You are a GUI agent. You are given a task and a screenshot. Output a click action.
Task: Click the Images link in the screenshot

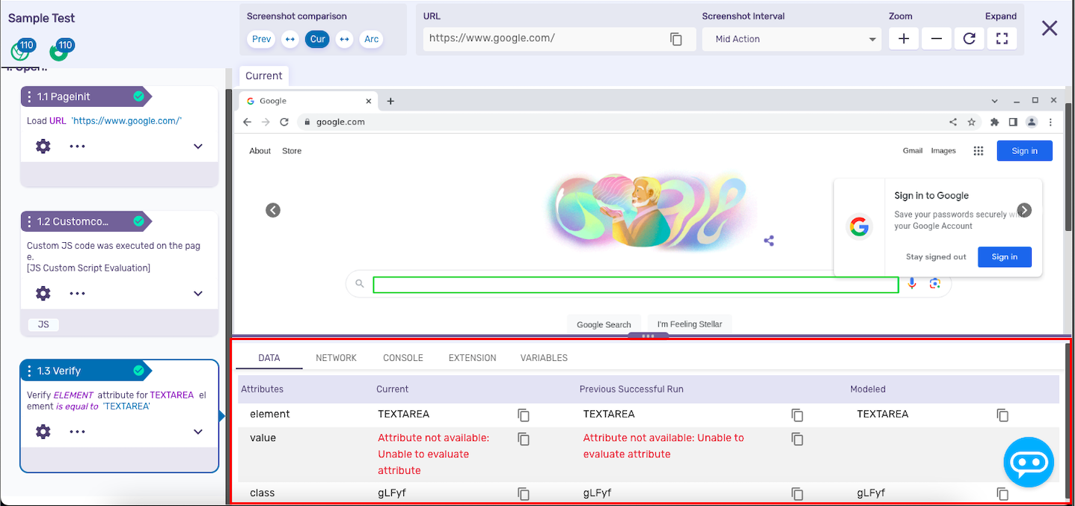[x=943, y=151]
